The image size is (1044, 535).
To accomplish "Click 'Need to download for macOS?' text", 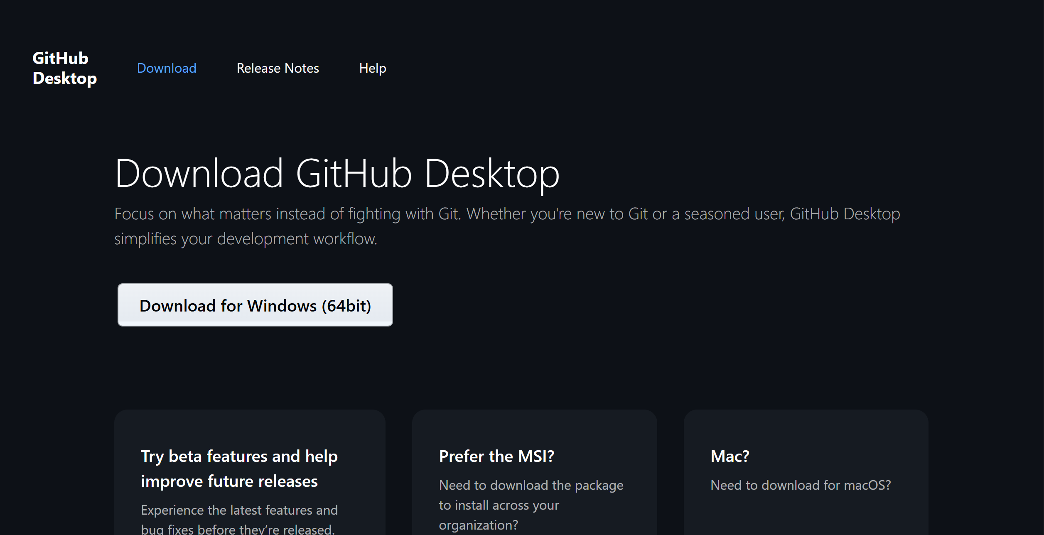I will point(801,485).
